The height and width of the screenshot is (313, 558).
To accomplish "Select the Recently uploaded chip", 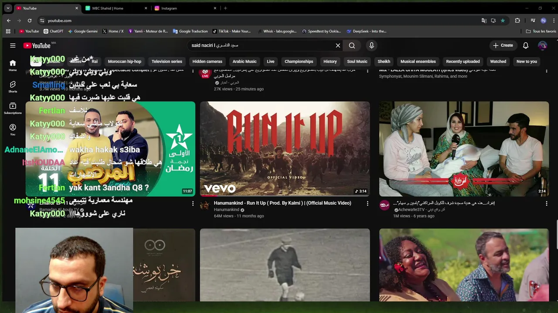I will (463, 61).
